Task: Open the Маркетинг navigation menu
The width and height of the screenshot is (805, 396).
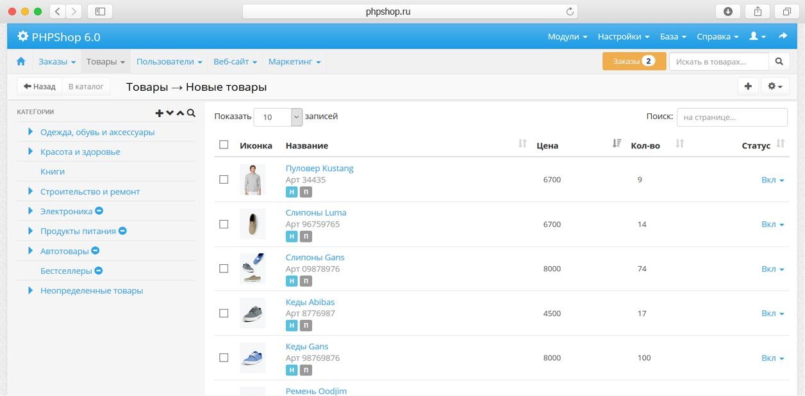Action: click(x=294, y=61)
